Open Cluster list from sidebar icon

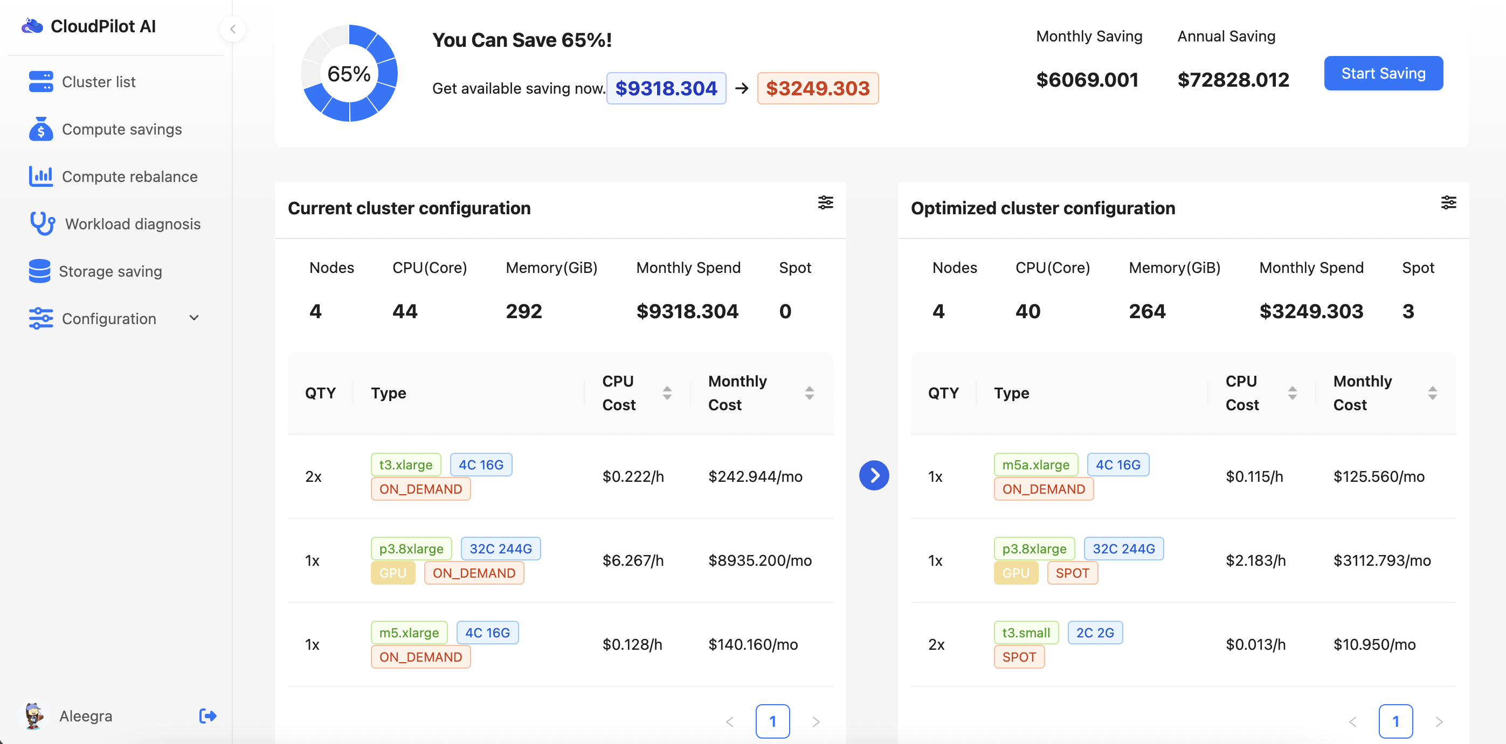point(40,82)
